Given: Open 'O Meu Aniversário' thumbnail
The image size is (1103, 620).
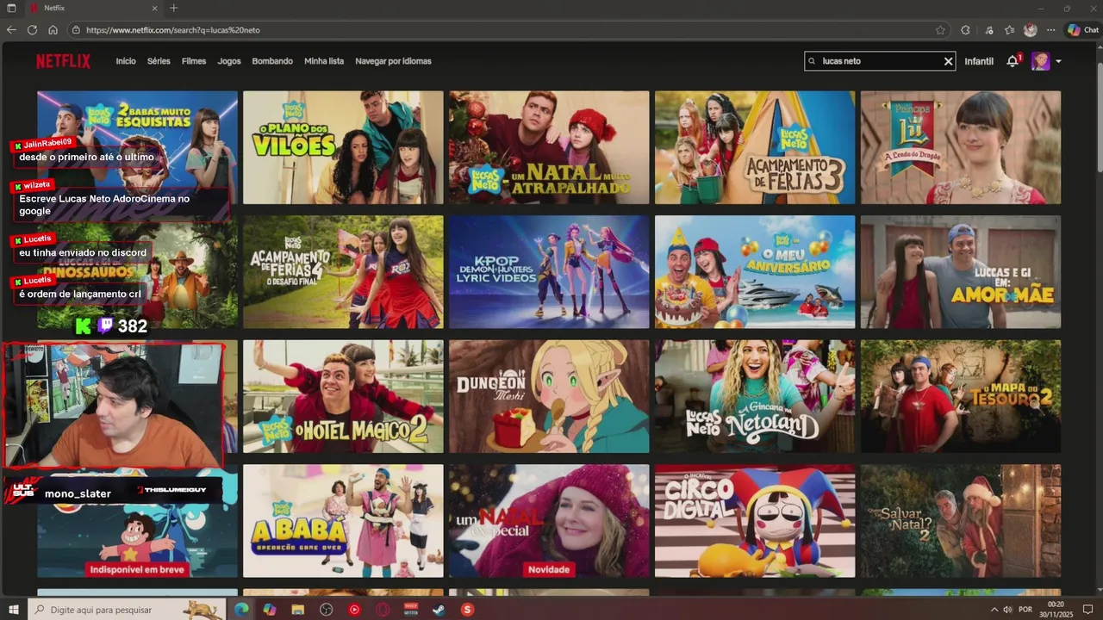Looking at the screenshot, I should [755, 271].
